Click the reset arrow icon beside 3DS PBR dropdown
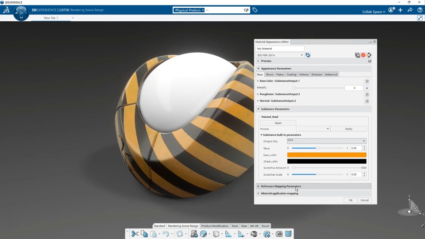Screen dimensions: 425x239 (x=308, y=55)
